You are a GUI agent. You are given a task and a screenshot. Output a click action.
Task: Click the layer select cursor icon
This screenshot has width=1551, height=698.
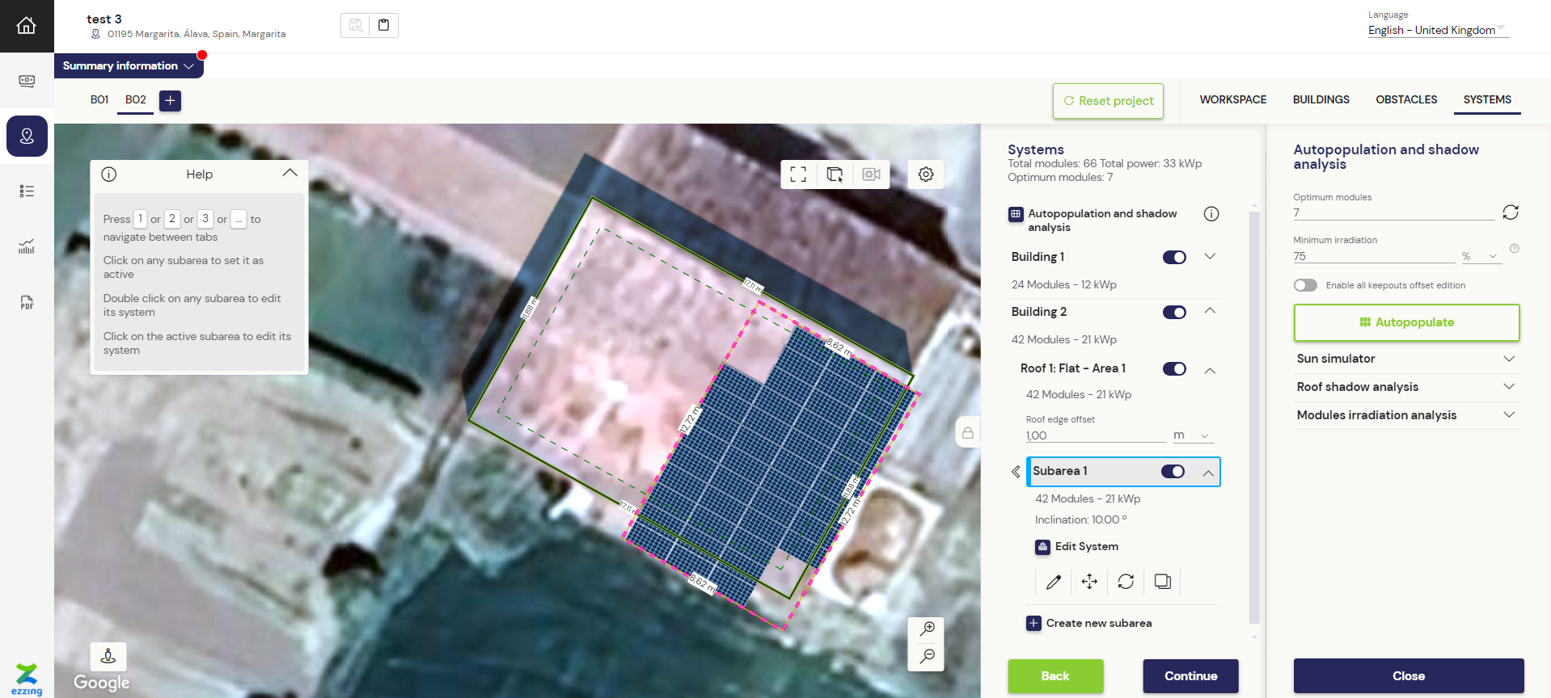coord(835,174)
